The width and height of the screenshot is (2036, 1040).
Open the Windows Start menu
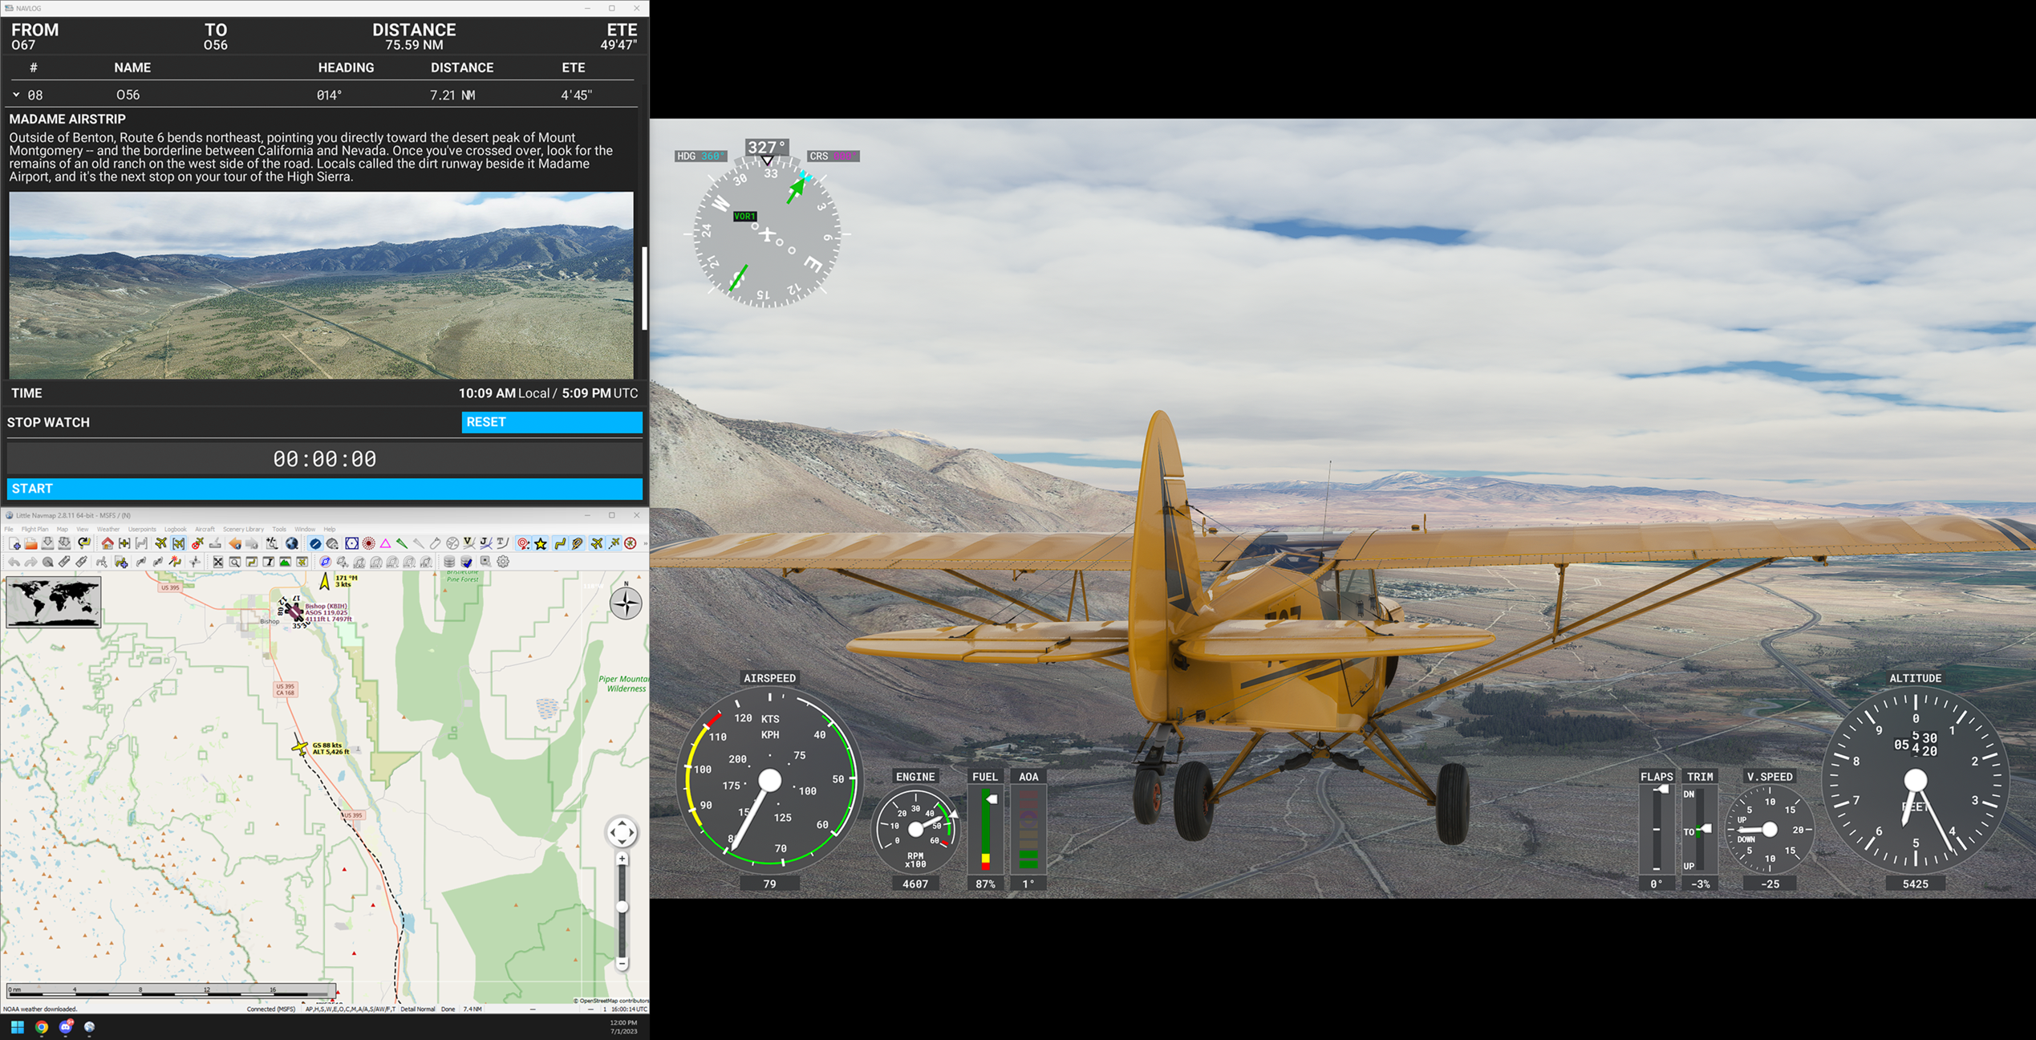tap(17, 1026)
